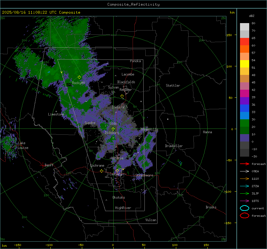Click the km label beside the timestamp
Image resolution: width=267 pixels, height=249 pixels.
pyautogui.click(x=232, y=12)
